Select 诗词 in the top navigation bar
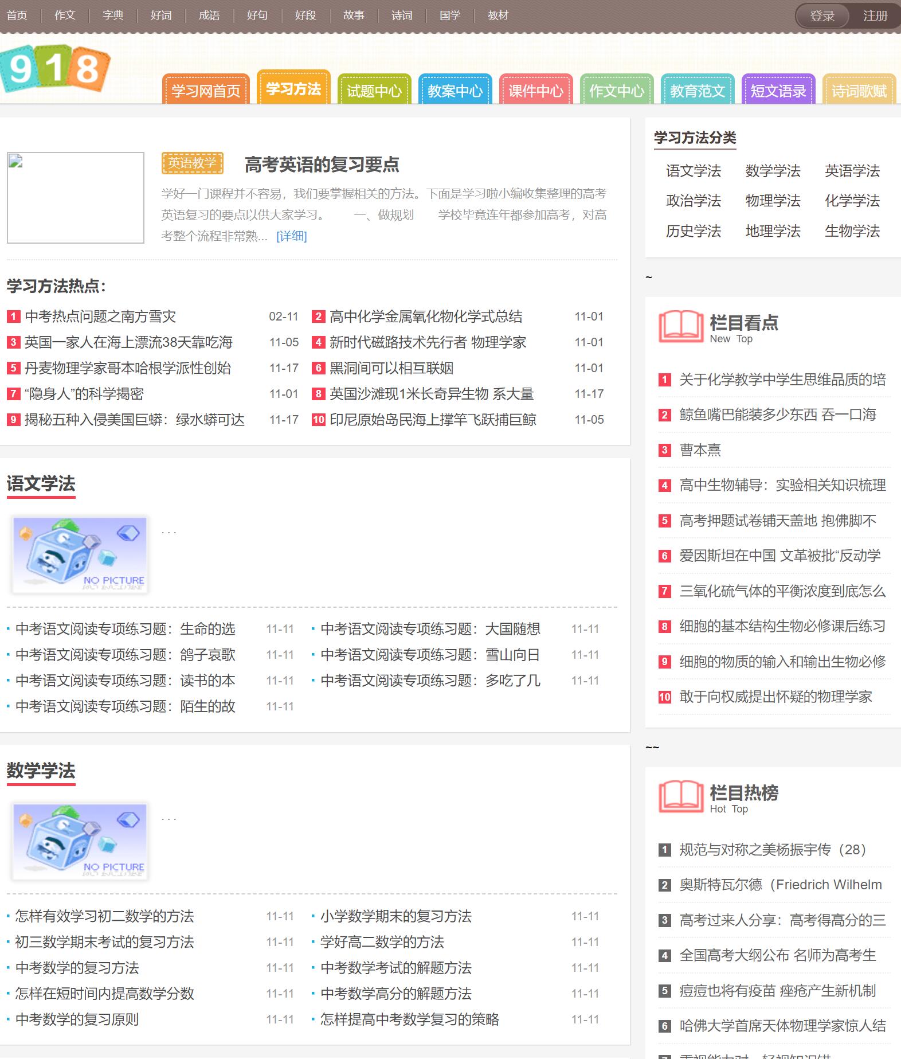Image resolution: width=901 pixels, height=1059 pixels. 402,15
